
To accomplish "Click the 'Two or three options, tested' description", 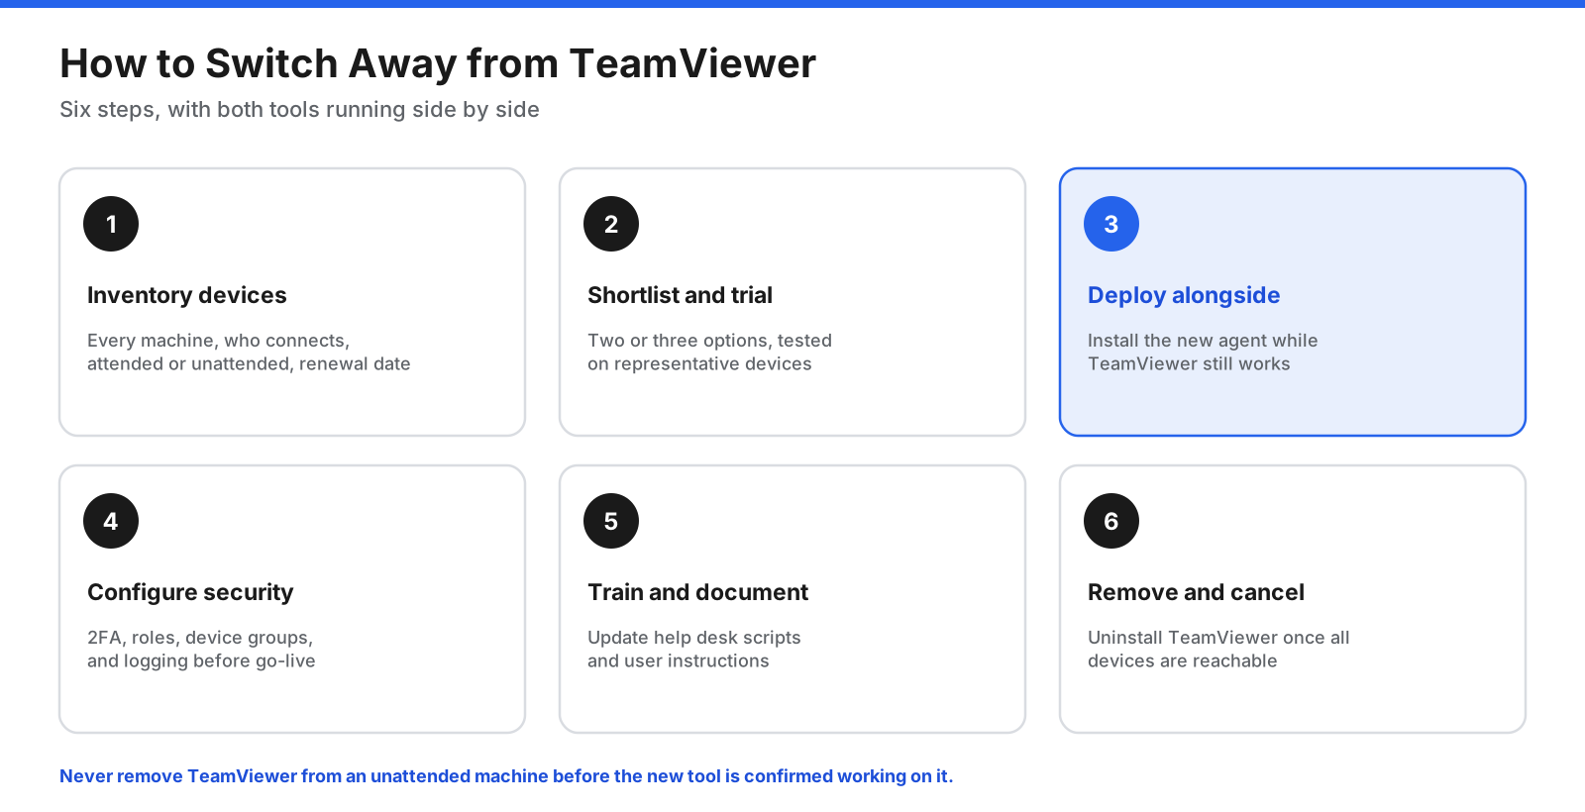I will 709,353.
